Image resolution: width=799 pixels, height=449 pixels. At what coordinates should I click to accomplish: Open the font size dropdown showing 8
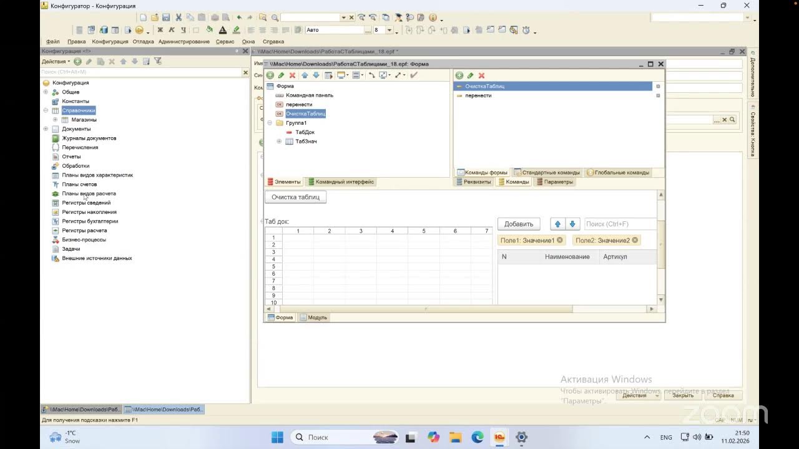389,30
